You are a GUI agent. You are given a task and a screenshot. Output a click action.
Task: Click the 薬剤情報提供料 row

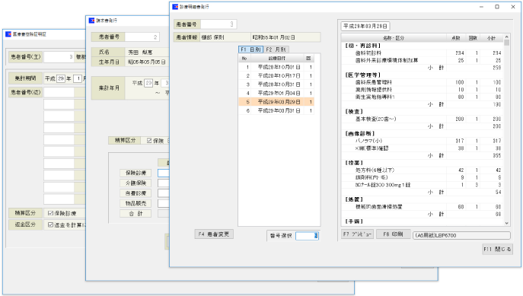point(423,90)
